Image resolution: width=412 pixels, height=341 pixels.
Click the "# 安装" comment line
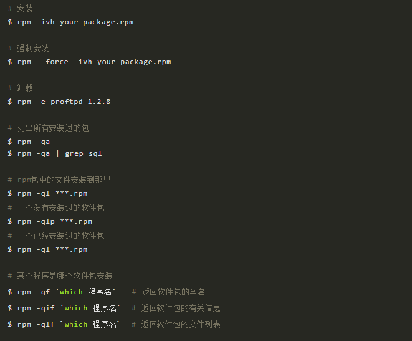21,9
